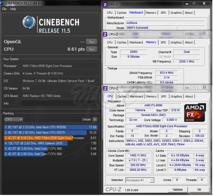Switch to SPD tab in the bottom CPU-Z window
Screen dimensions: 213x196
tap(164, 96)
